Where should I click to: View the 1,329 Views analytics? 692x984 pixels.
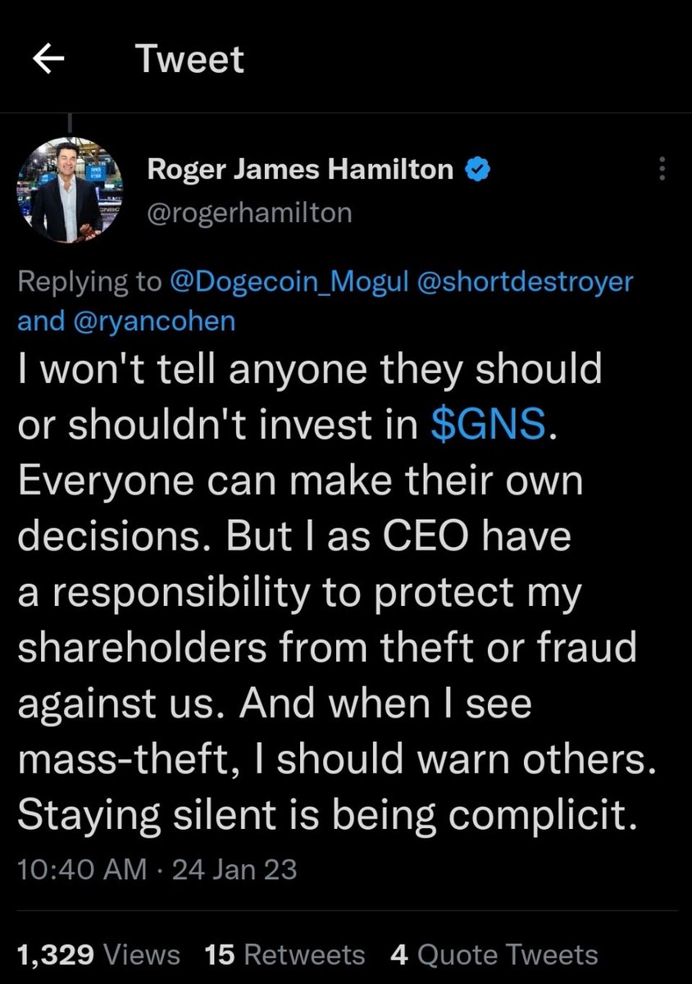(x=99, y=954)
